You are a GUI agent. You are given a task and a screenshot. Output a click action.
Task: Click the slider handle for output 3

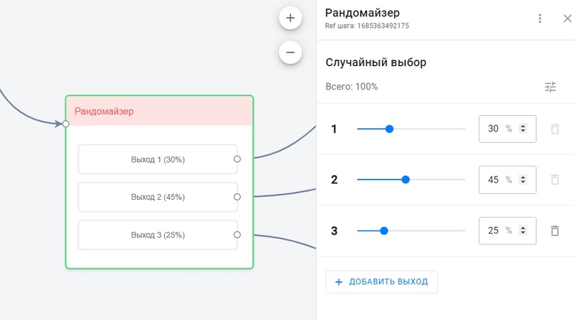tap(384, 230)
